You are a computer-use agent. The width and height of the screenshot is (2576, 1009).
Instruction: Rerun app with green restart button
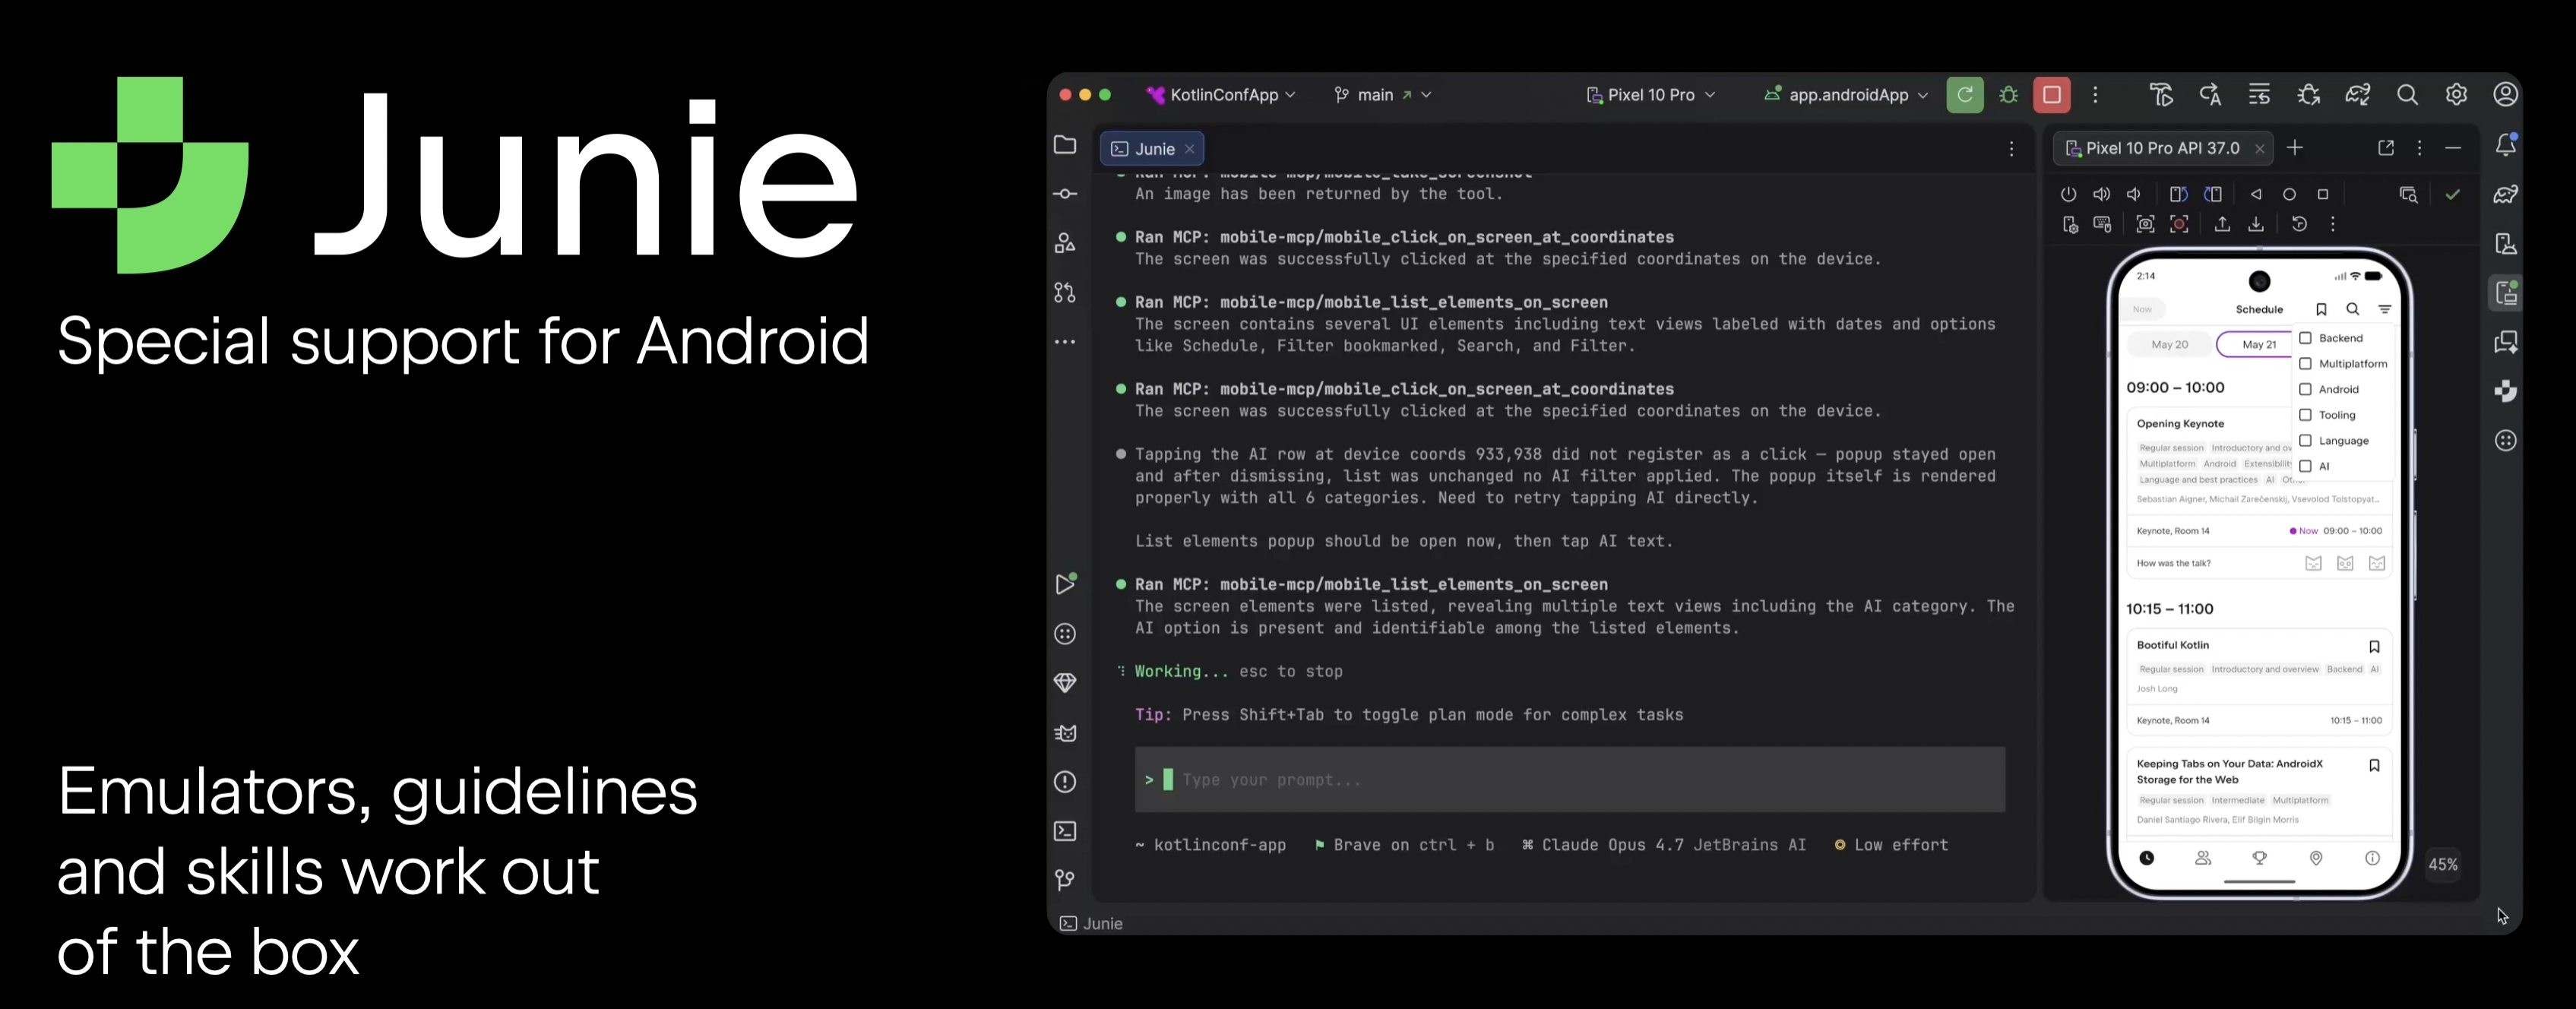tap(1965, 95)
